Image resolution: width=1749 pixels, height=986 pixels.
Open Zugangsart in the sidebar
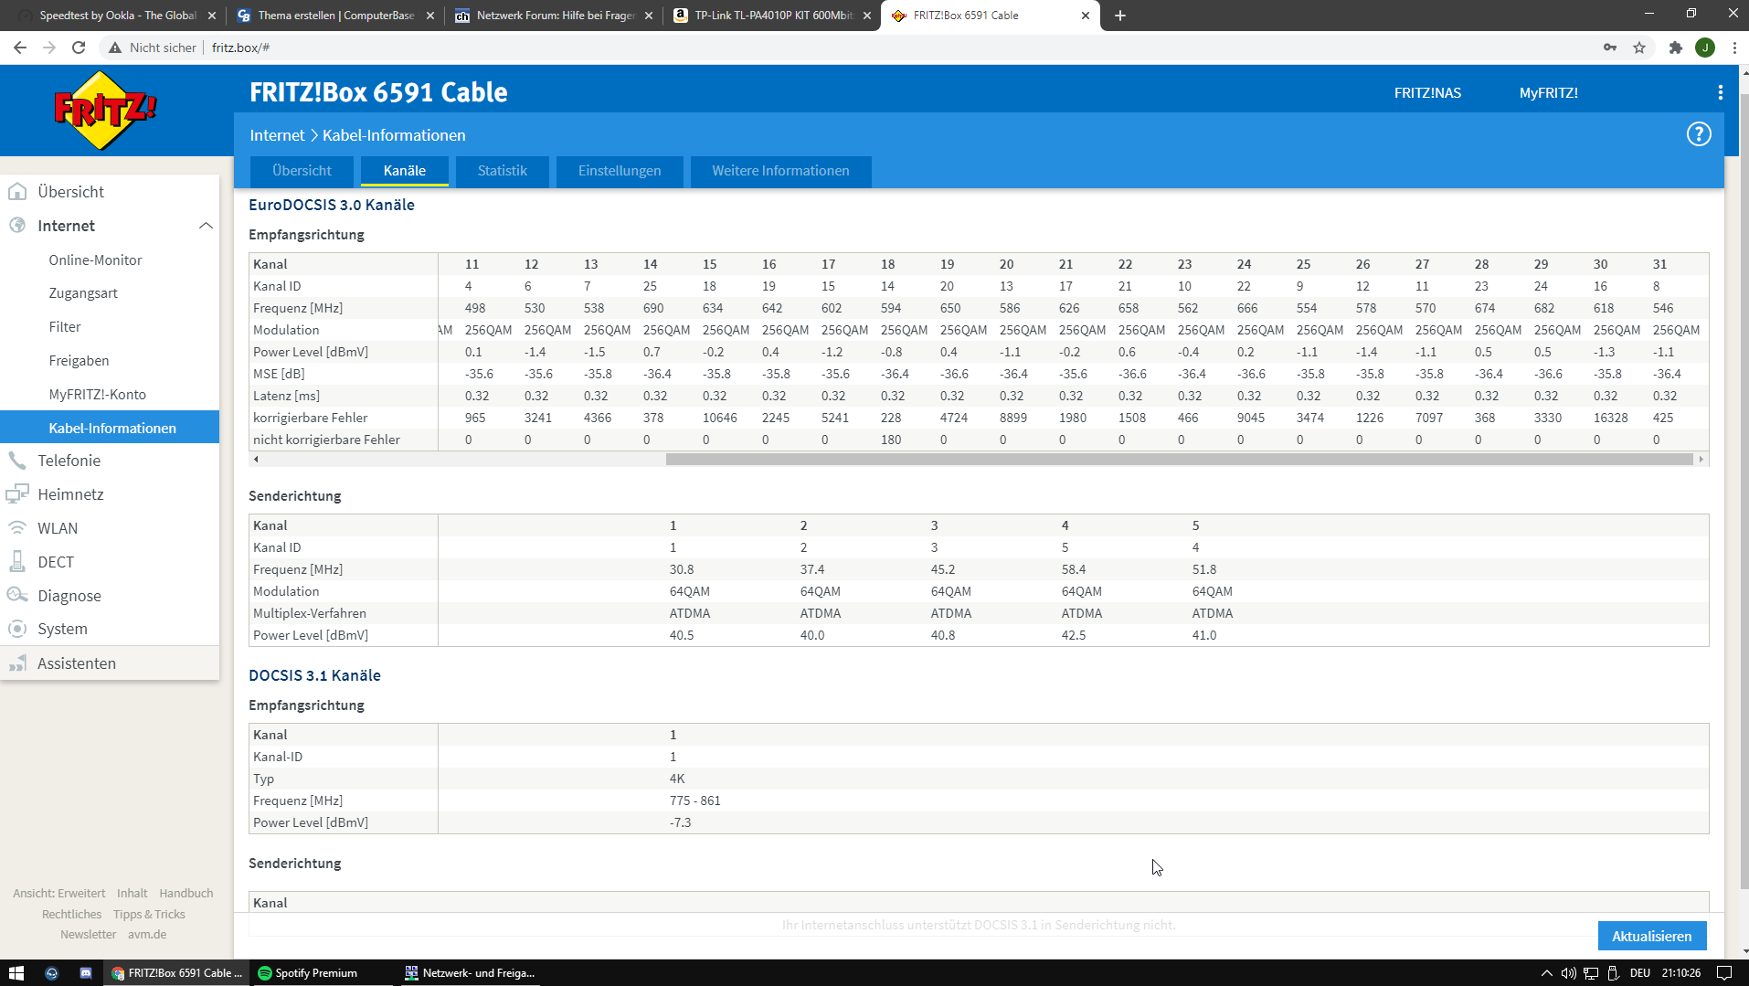[83, 293]
